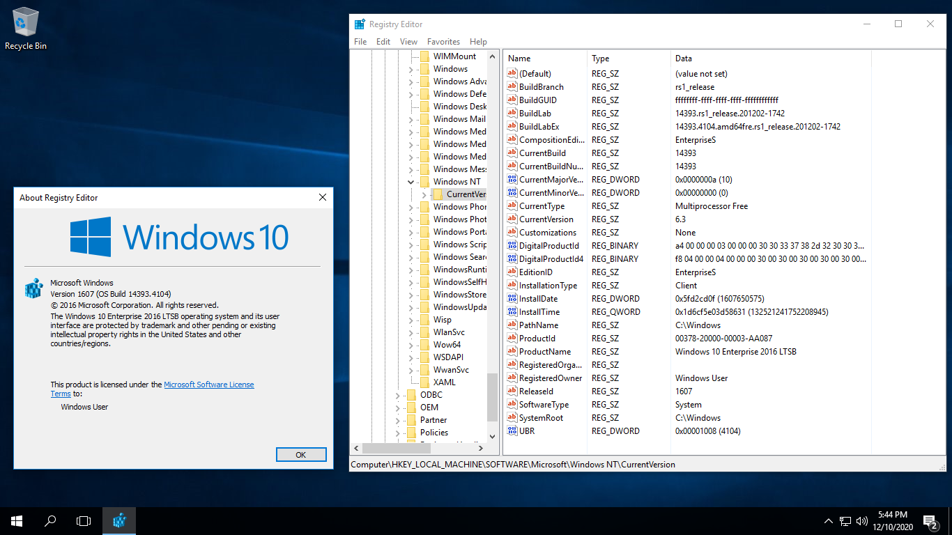Click the WIMMount folder icon

[424, 56]
